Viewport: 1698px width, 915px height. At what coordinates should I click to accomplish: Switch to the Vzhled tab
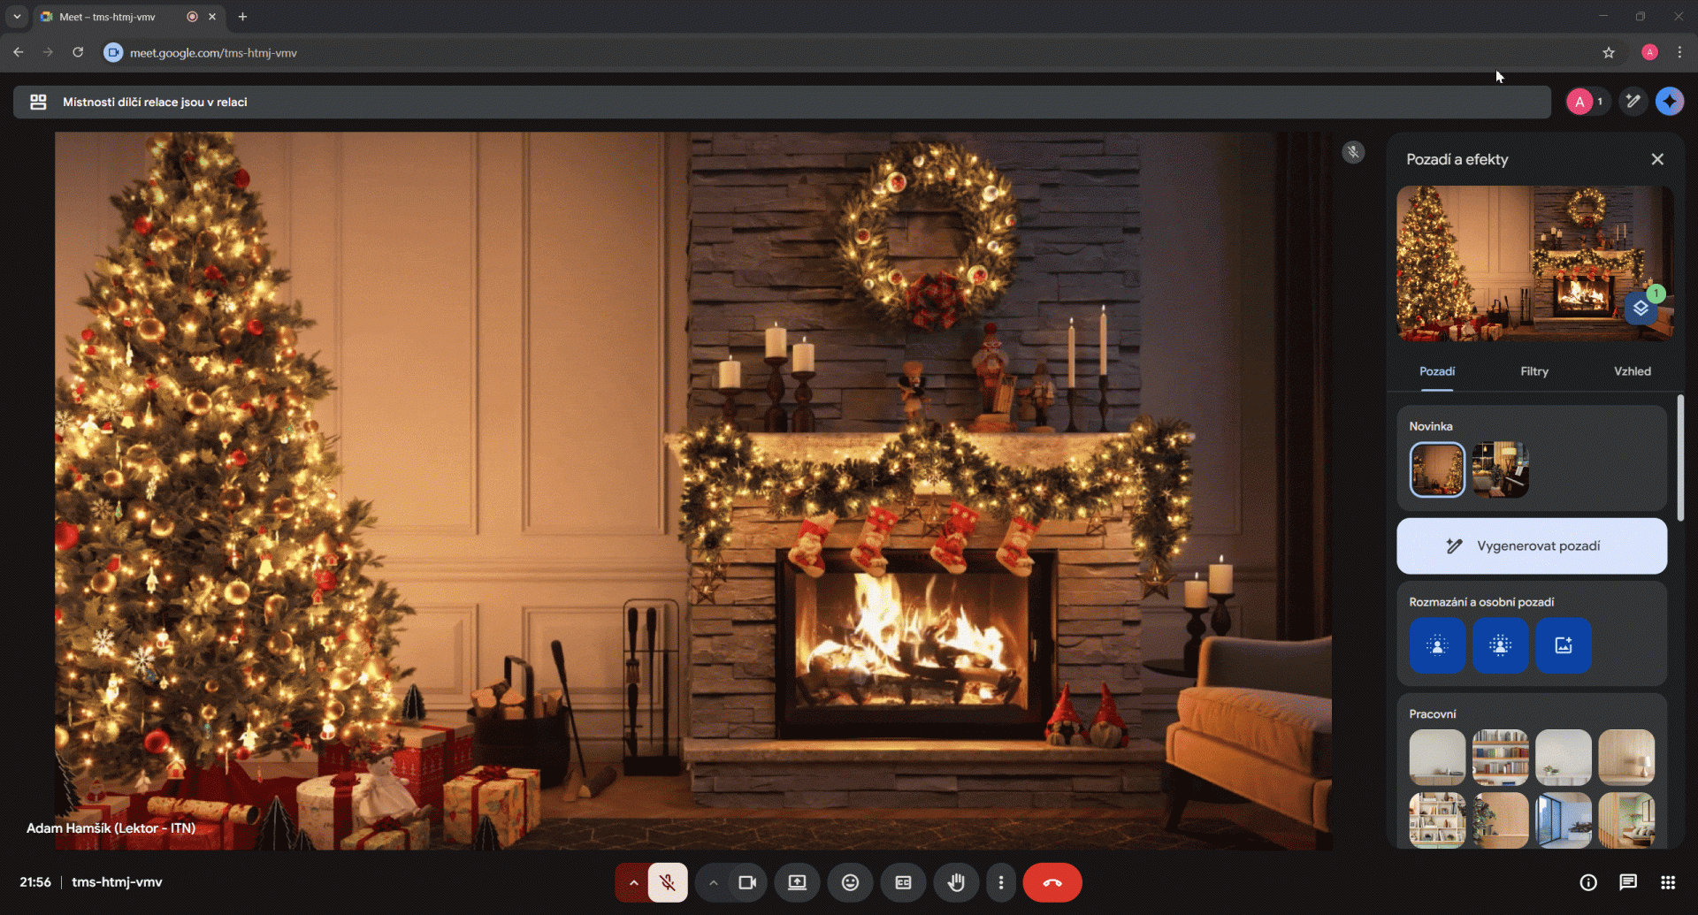click(1632, 371)
